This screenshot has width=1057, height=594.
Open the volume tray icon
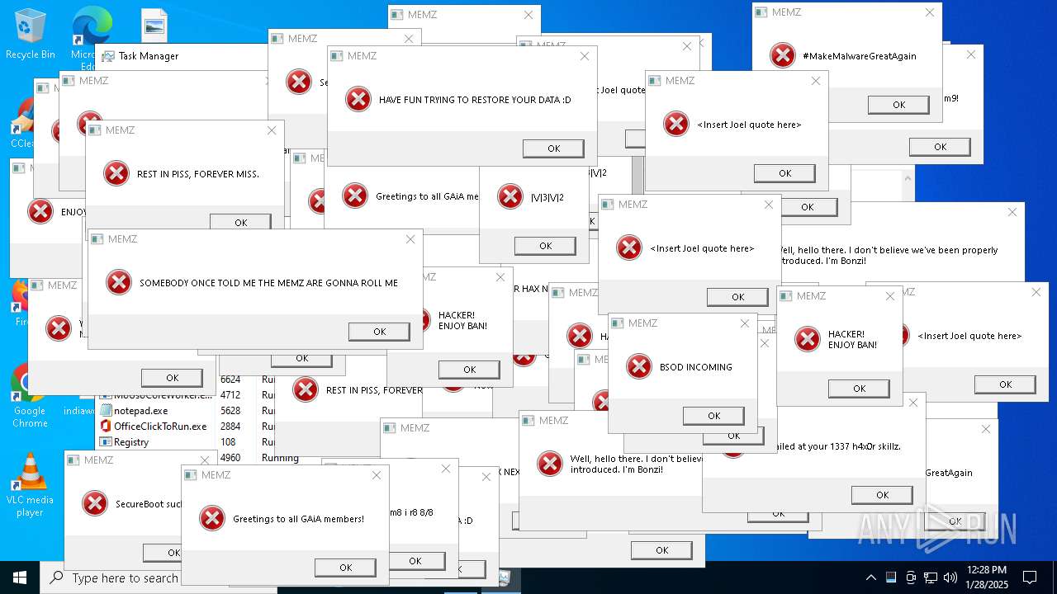(x=950, y=577)
